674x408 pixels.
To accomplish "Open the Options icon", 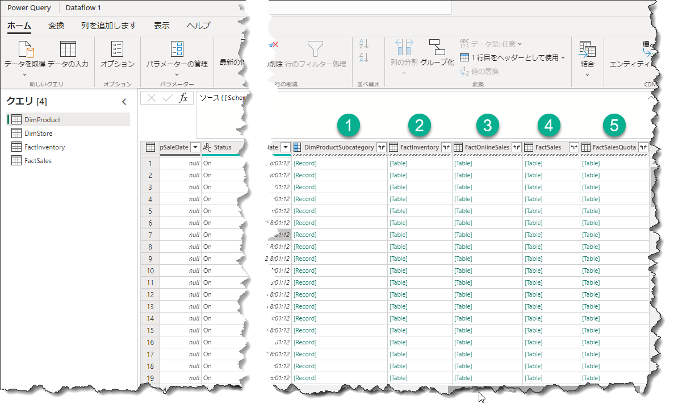I will coord(117,49).
